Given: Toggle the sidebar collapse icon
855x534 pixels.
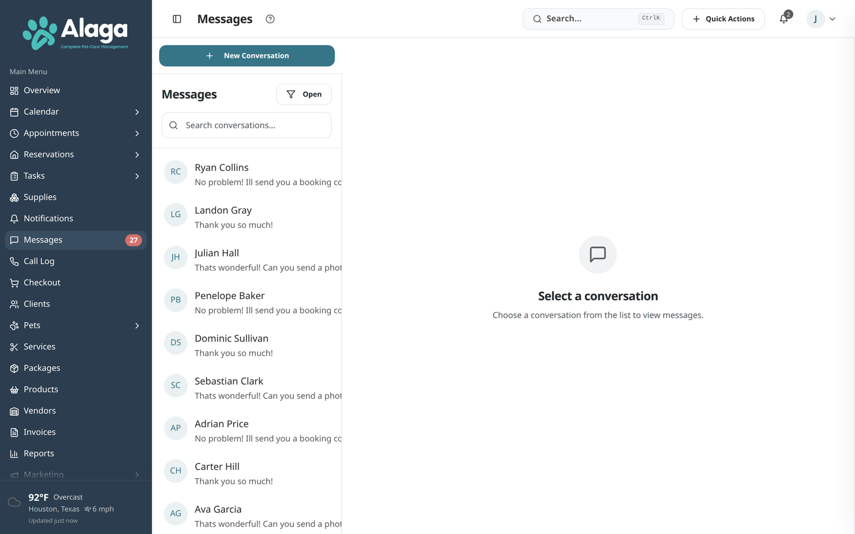Looking at the screenshot, I should click(177, 19).
